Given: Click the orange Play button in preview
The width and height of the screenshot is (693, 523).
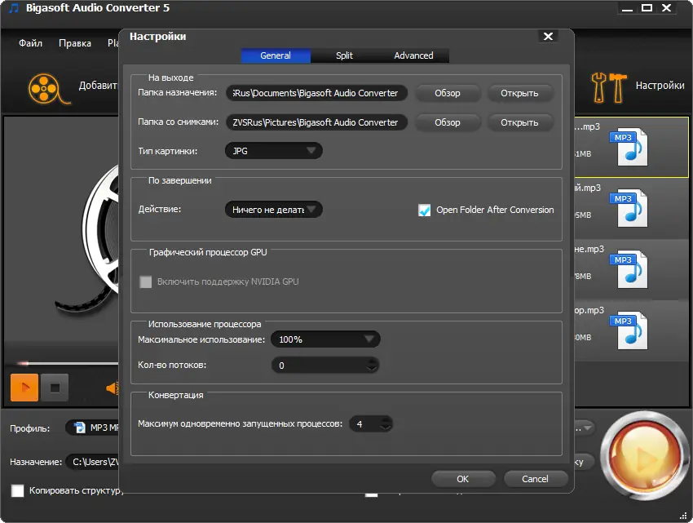Looking at the screenshot, I should 24,388.
